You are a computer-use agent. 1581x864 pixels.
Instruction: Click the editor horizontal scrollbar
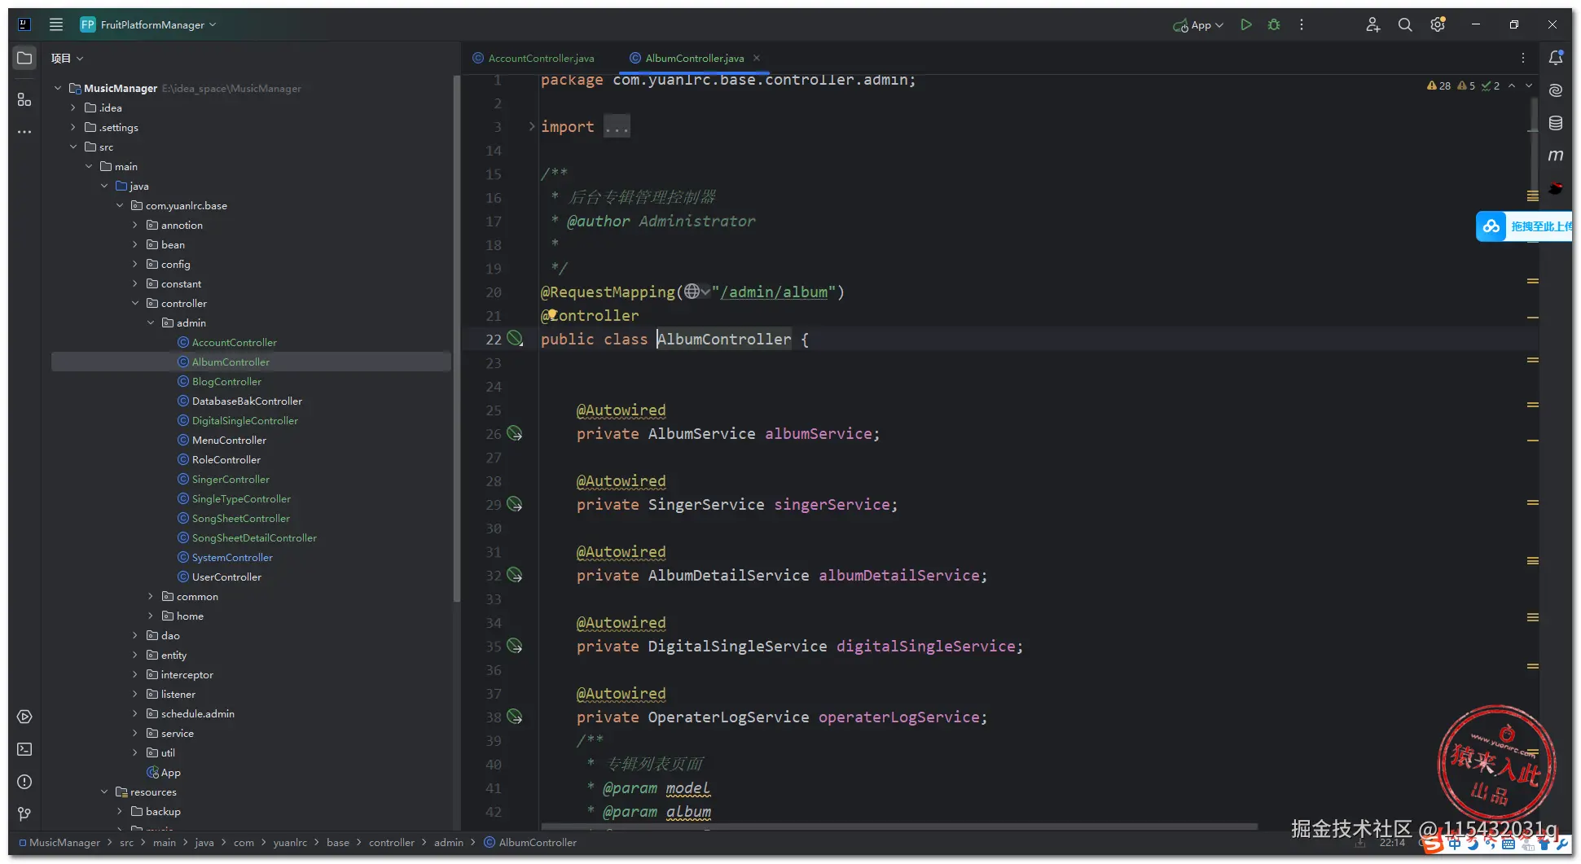(x=900, y=827)
